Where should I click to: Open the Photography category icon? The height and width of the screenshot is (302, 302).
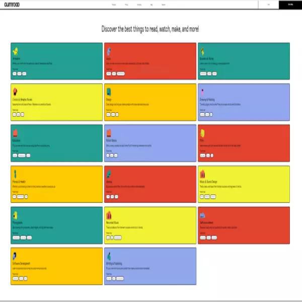coord(16,215)
